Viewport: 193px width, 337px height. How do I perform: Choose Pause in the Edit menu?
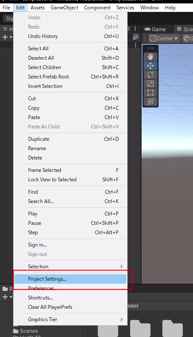[70, 223]
